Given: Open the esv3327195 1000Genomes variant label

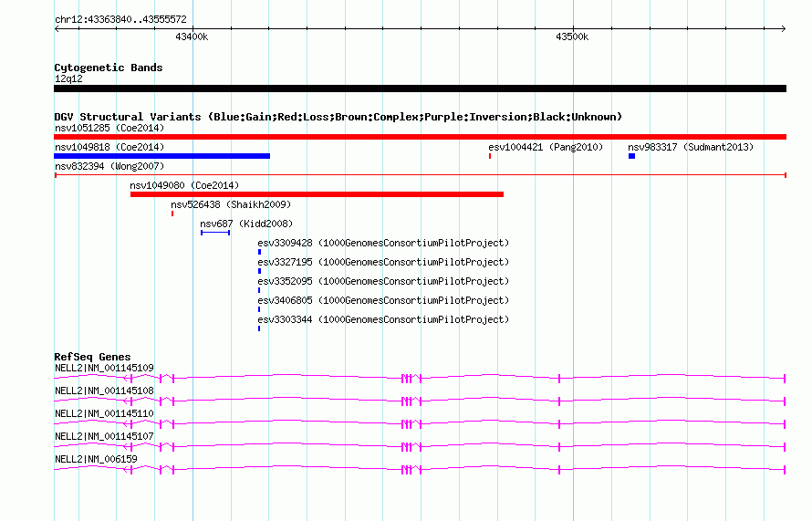Looking at the screenshot, I should tap(383, 262).
